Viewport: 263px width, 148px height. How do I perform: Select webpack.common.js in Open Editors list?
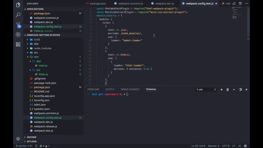click(46, 18)
